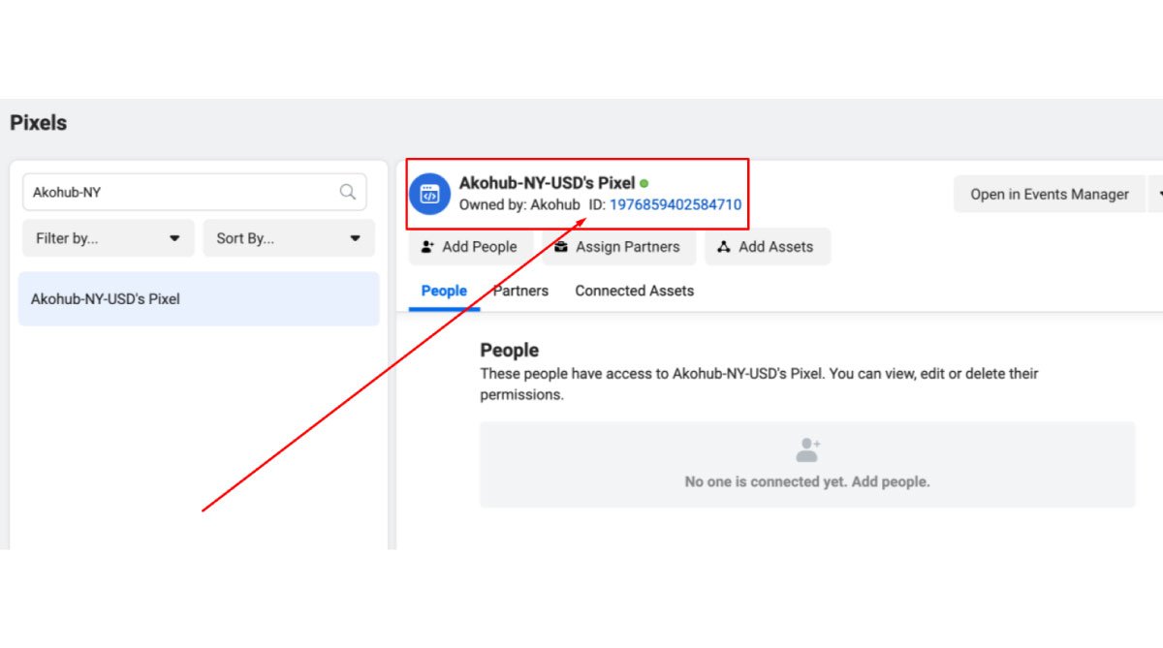The height and width of the screenshot is (648, 1163).
Task: Click the triangle icon on Add Assets
Action: coord(723,247)
